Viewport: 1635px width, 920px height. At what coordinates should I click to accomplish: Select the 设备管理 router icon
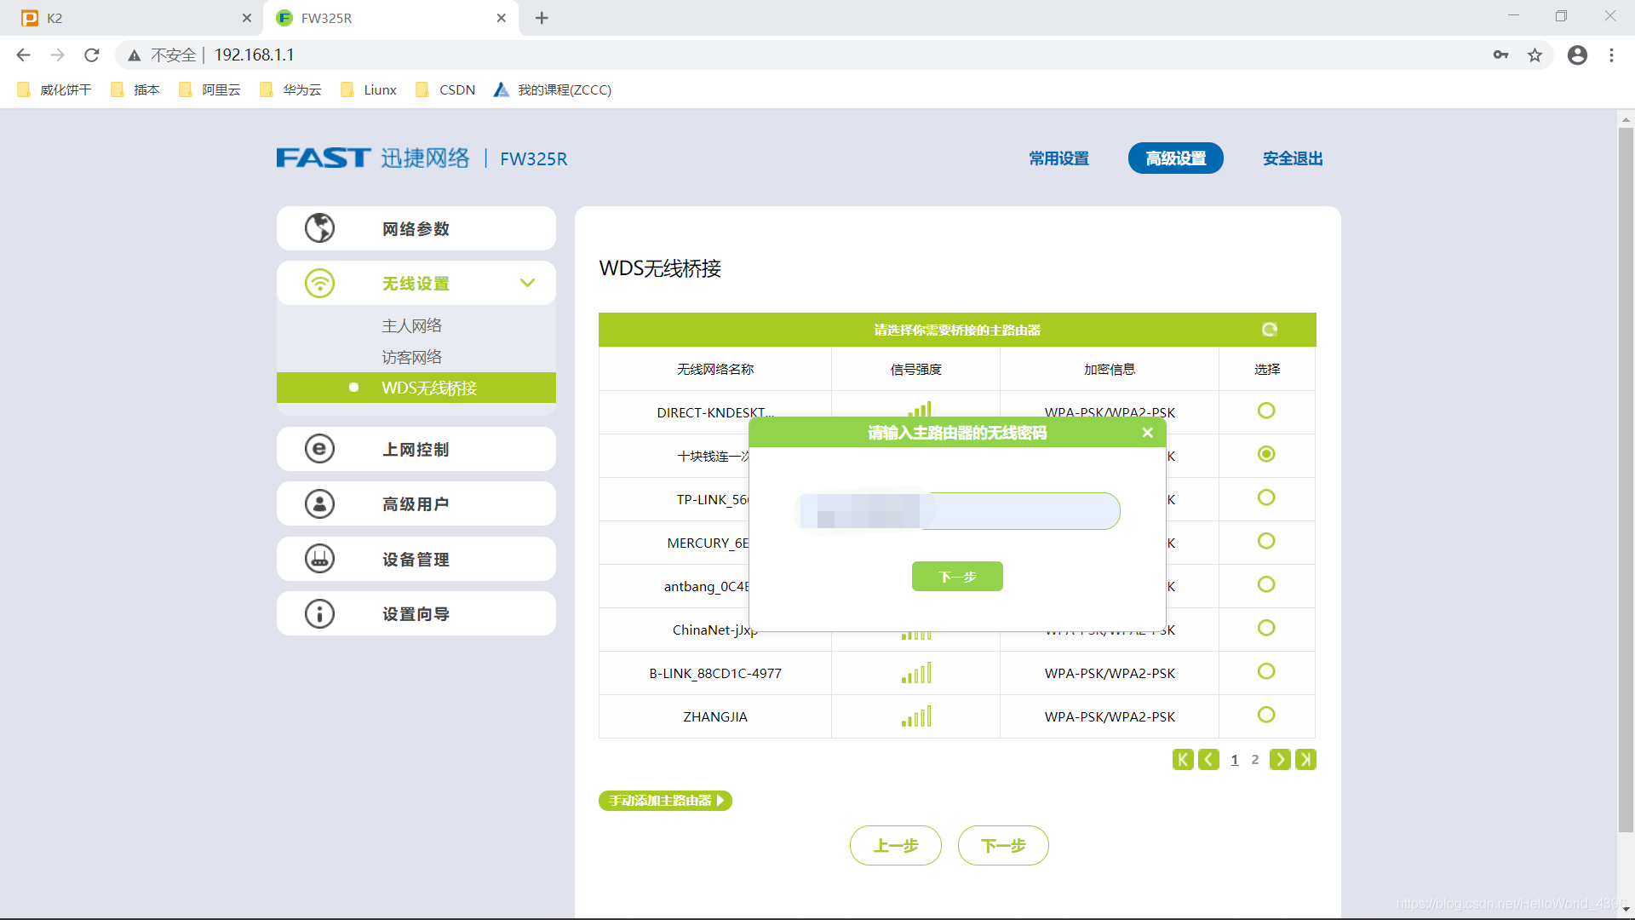pyautogui.click(x=319, y=559)
